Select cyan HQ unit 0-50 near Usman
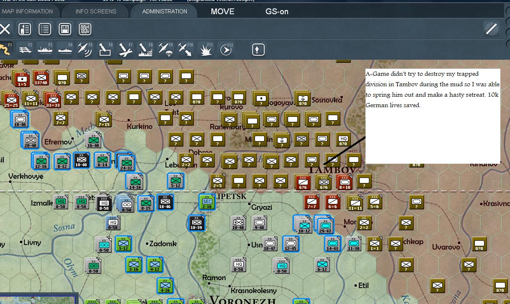This screenshot has width=510, height=304. click(x=282, y=265)
